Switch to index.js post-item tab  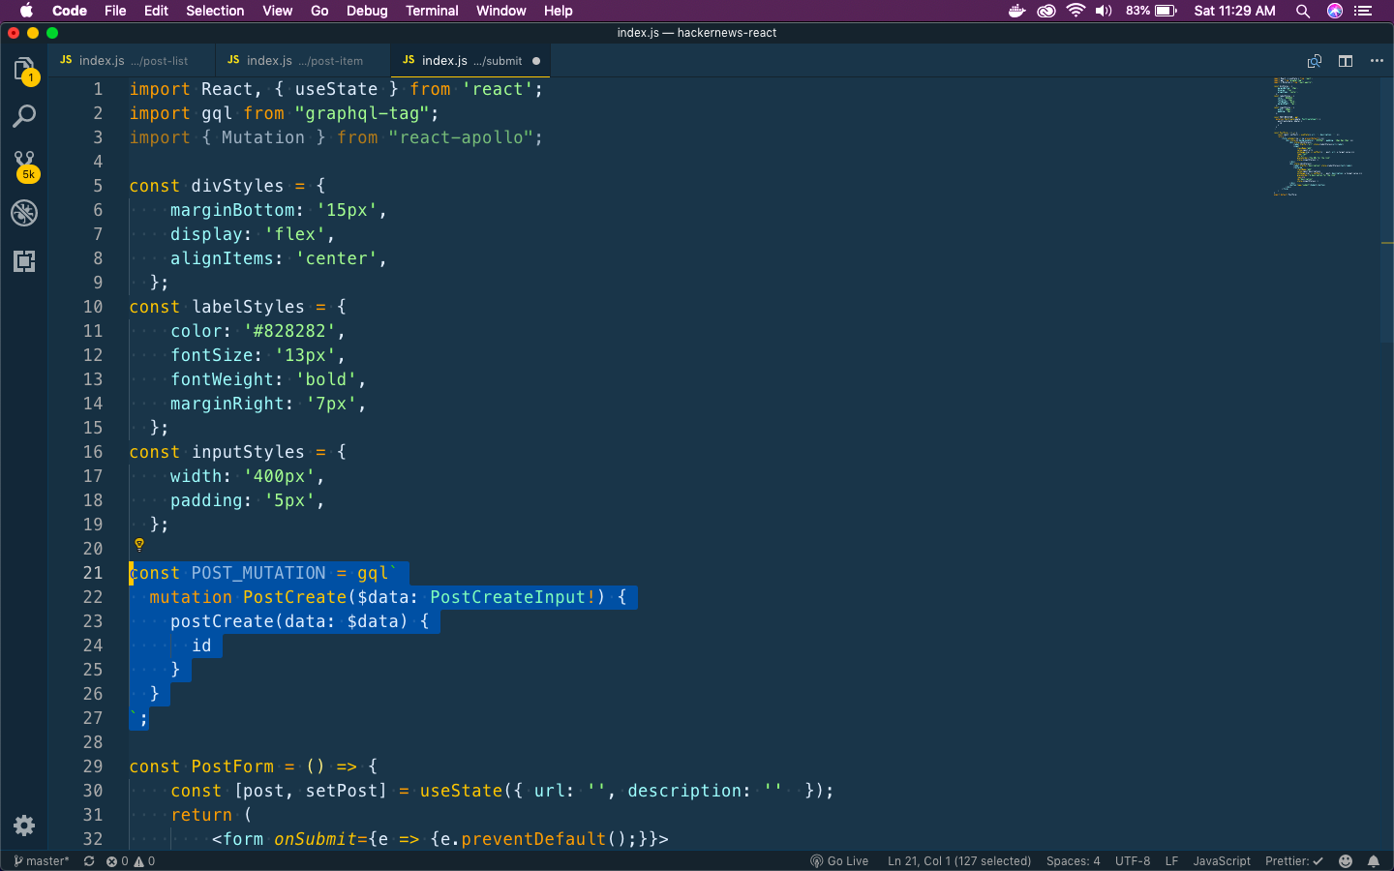[x=303, y=60]
